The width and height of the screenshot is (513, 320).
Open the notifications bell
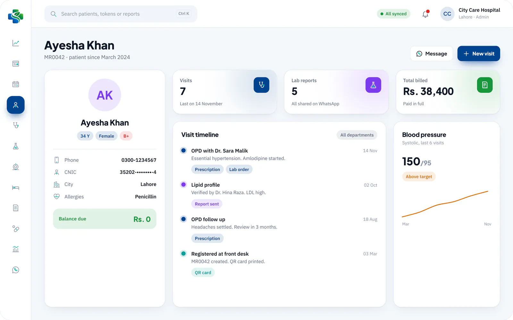[x=425, y=14]
